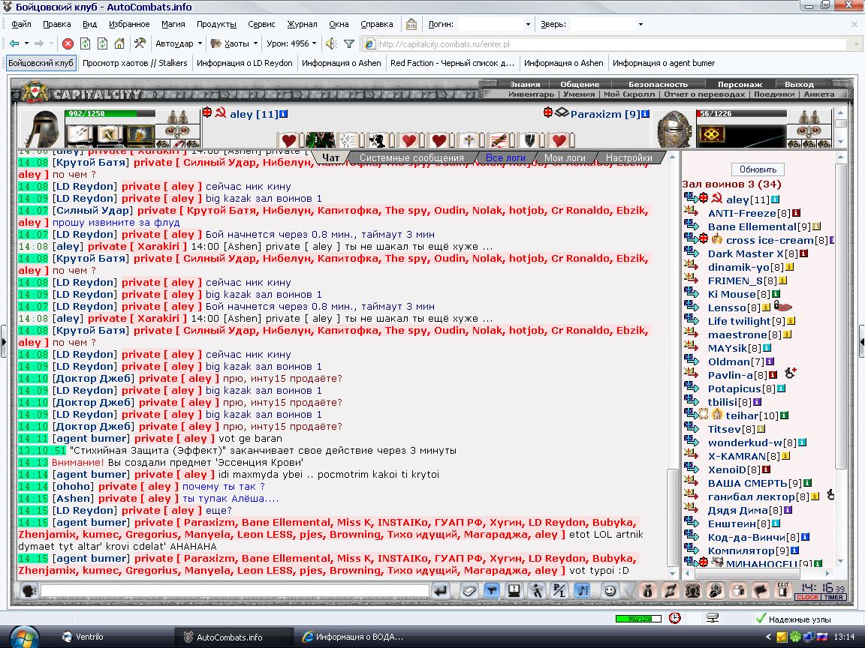Click the Все логи link

(x=505, y=157)
